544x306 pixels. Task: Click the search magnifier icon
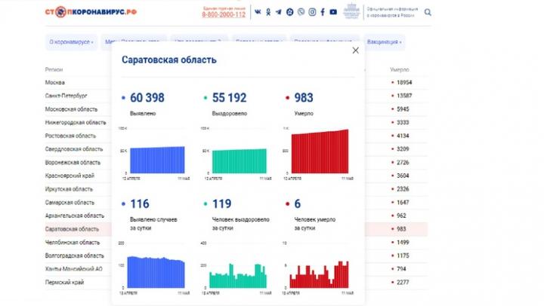point(428,12)
